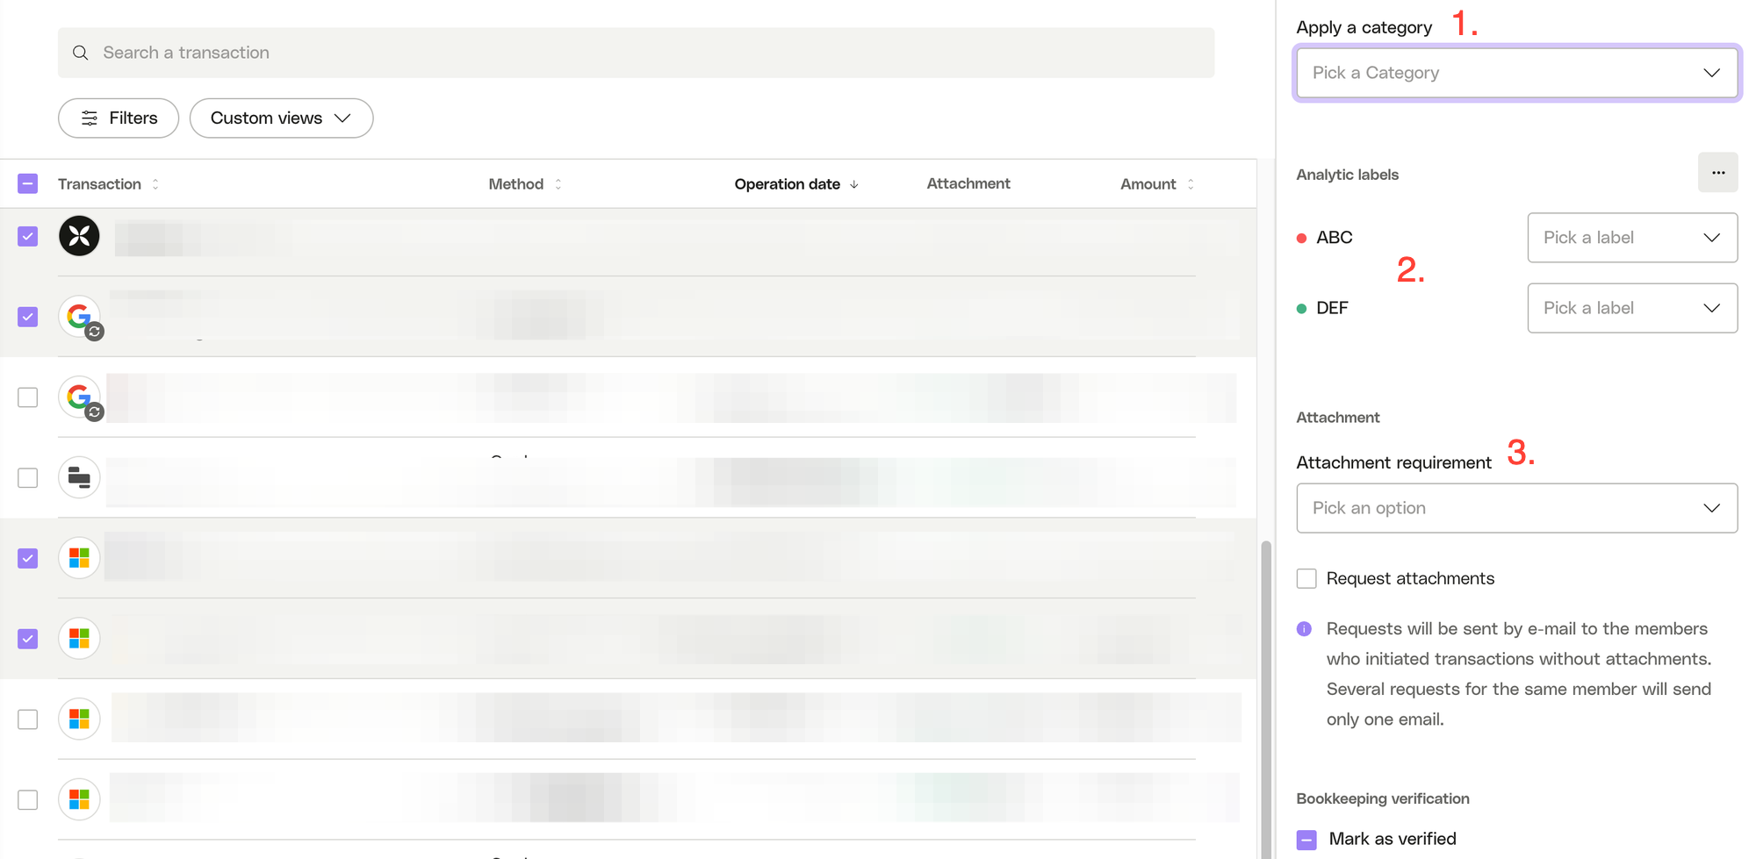Open the analytic labels three-dot menu

[1717, 173]
